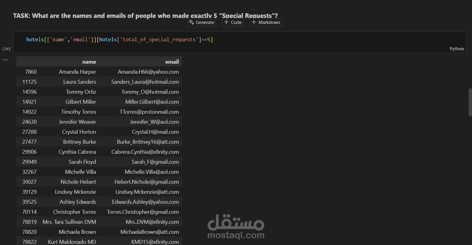Click the Generate button
Image resolution: width=472 pixels, height=245 pixels.
202,22
